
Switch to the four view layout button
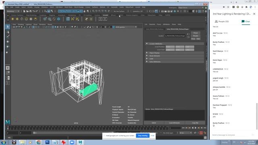(8, 72)
